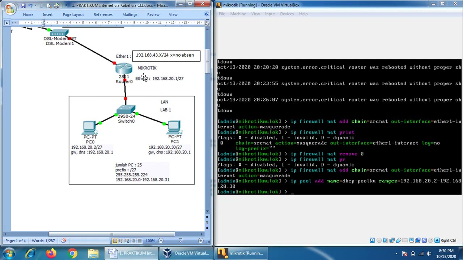Click Word horizontal scrollbar thumb
Viewport: 463px width, 260px height.
pos(111,234)
